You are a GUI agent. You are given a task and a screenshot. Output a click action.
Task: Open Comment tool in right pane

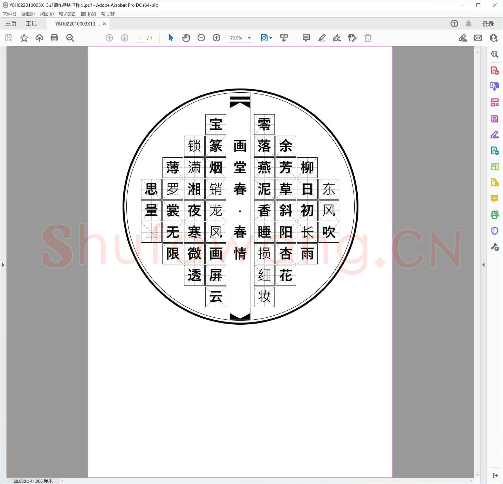(495, 199)
